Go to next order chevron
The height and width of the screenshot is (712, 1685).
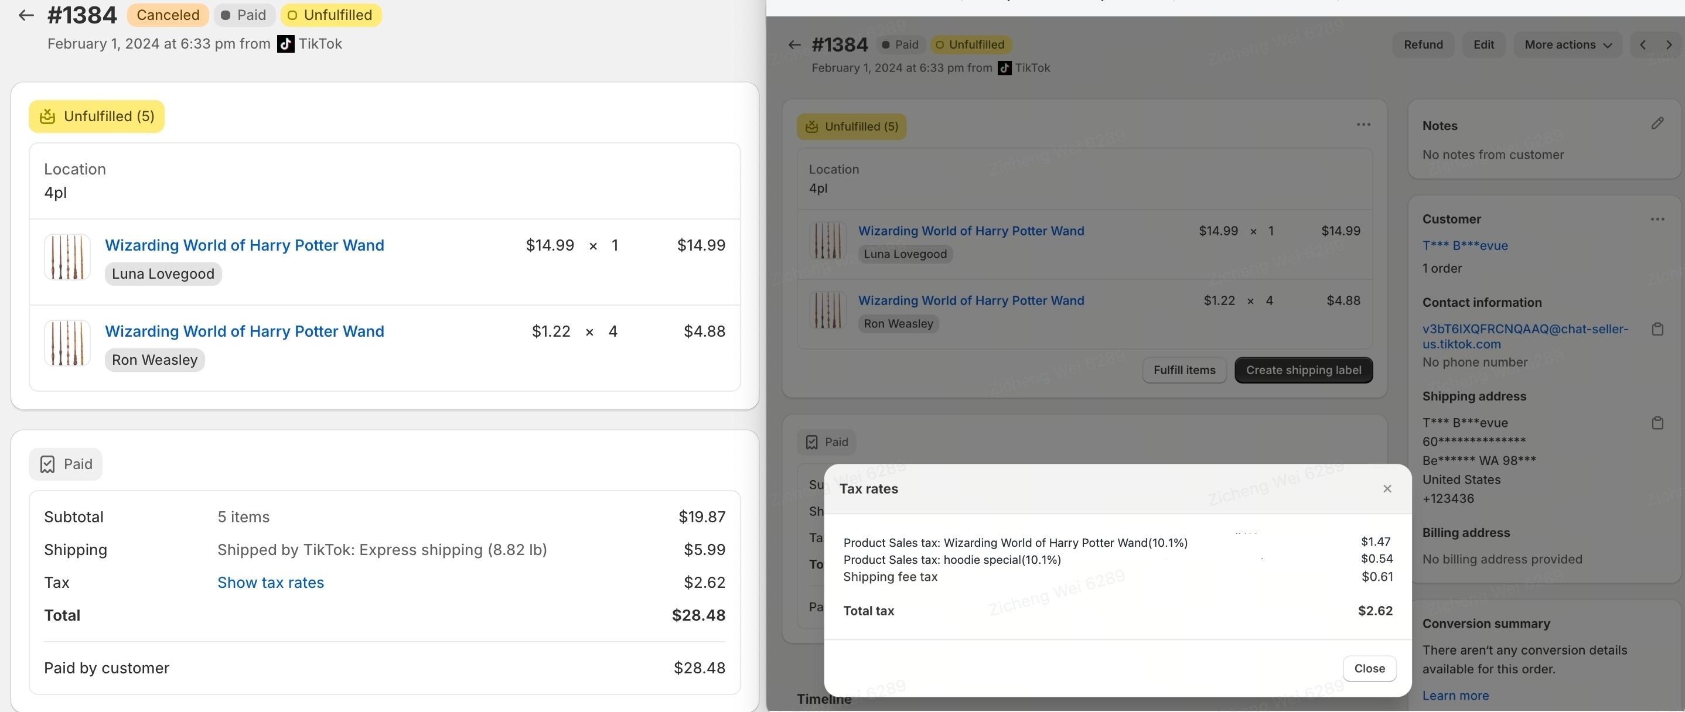point(1669,44)
